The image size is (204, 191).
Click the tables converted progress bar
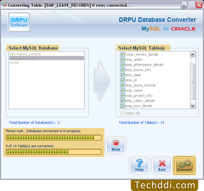coord(53,152)
